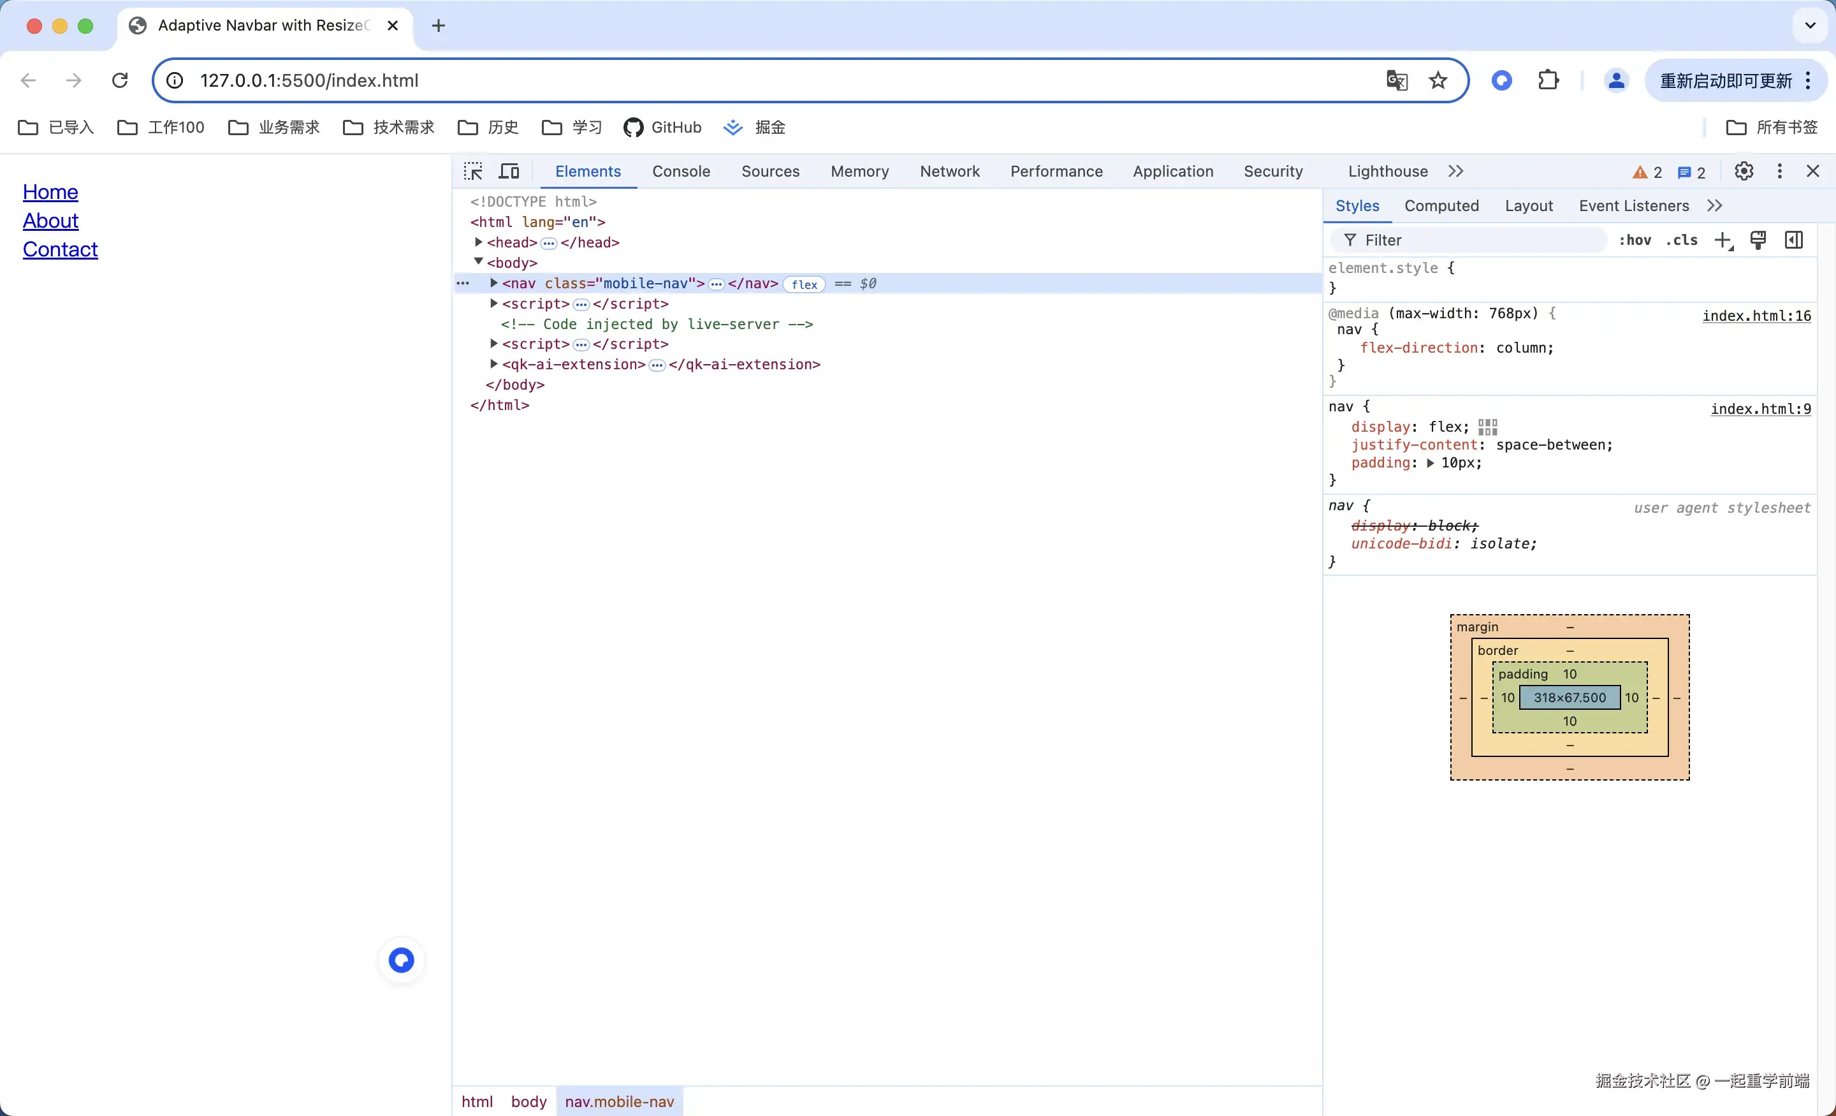Toggle the computed styles sidebar icon
The image size is (1836, 1116).
tap(1795, 240)
